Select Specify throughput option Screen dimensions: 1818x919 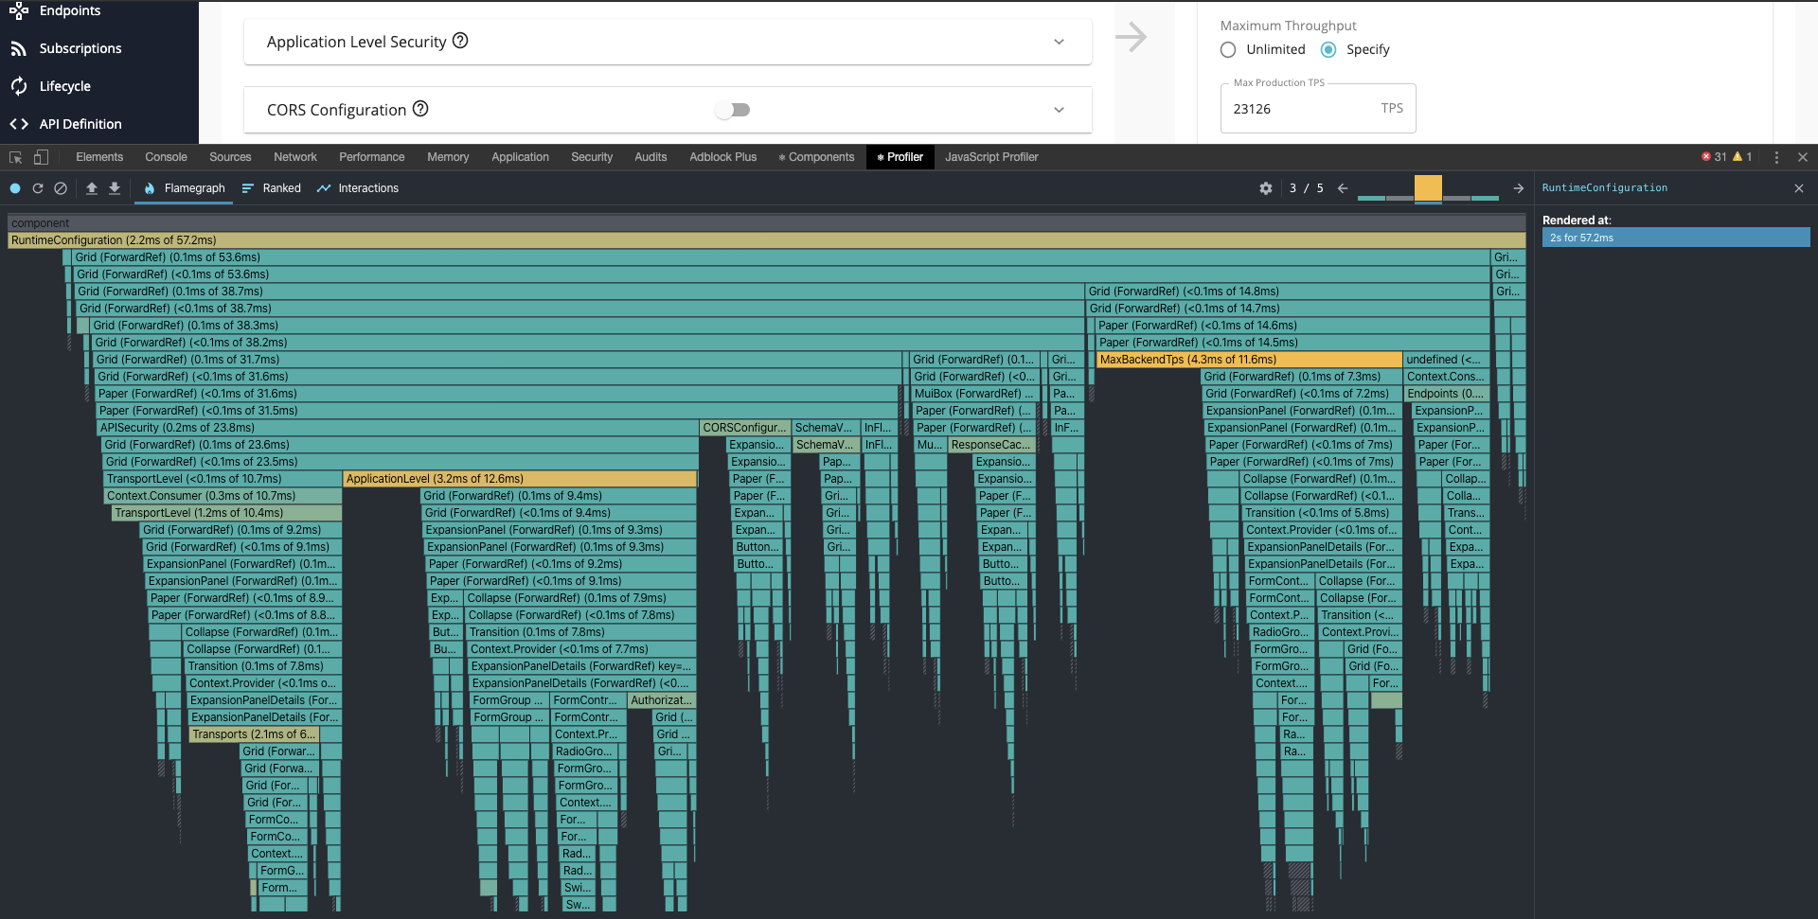coord(1328,49)
